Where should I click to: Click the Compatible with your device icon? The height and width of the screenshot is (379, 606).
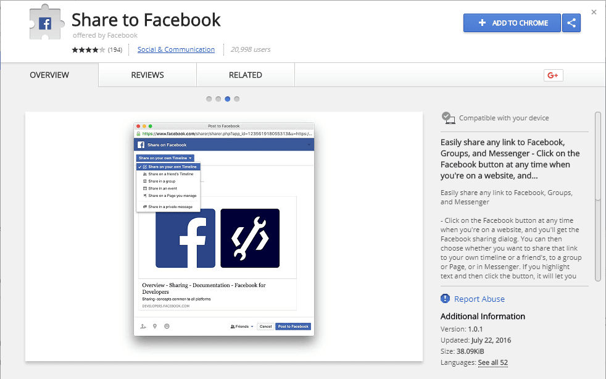click(x=448, y=118)
